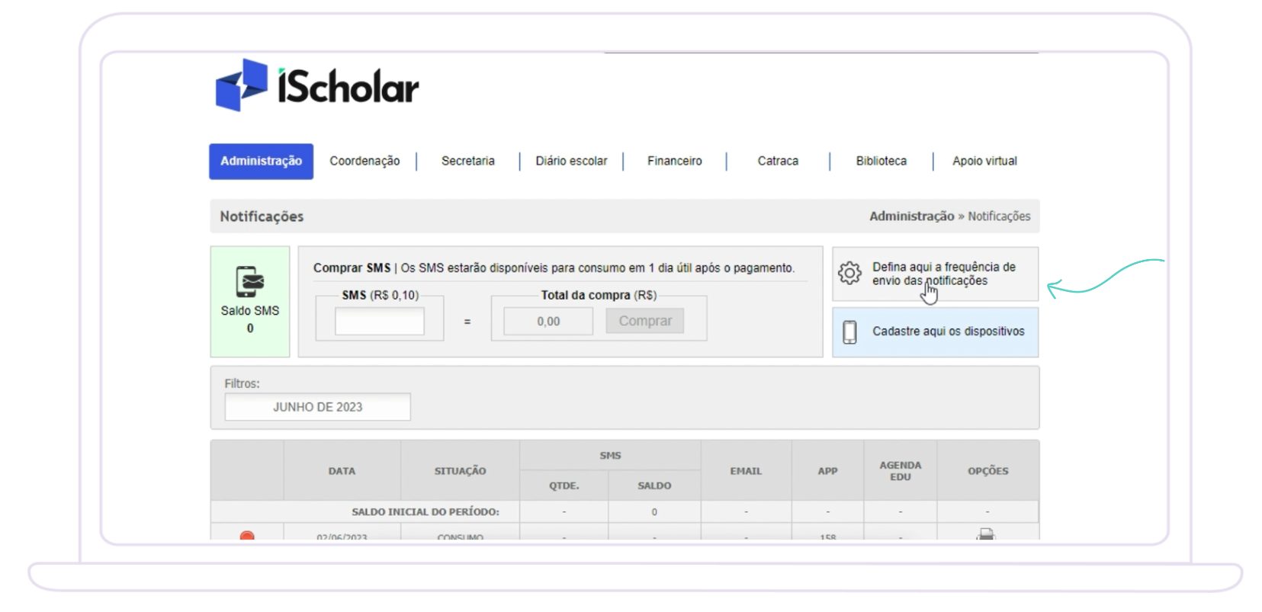
Task: Click the red status dot in the table row
Action: 247,536
